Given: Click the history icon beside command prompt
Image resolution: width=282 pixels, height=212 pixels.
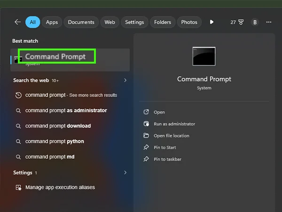Looking at the screenshot, I should pyautogui.click(x=18, y=95).
